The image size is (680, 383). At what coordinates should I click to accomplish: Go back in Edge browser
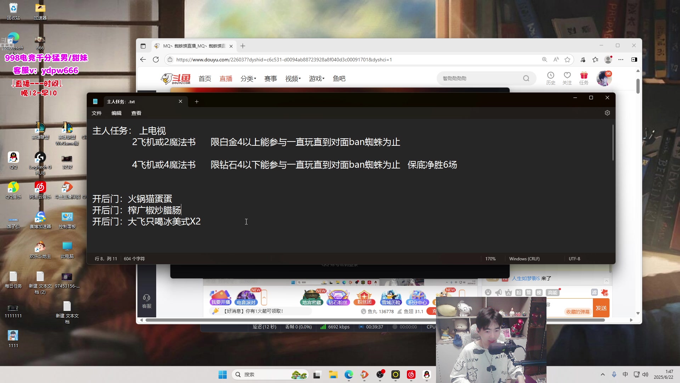[x=143, y=60]
